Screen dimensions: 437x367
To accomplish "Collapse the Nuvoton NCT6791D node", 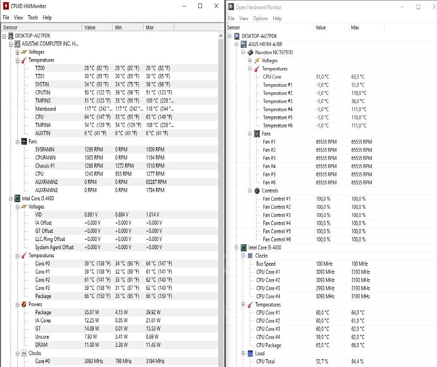I will click(x=243, y=52).
